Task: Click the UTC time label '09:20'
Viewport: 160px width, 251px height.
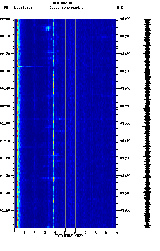Action: [125, 159]
